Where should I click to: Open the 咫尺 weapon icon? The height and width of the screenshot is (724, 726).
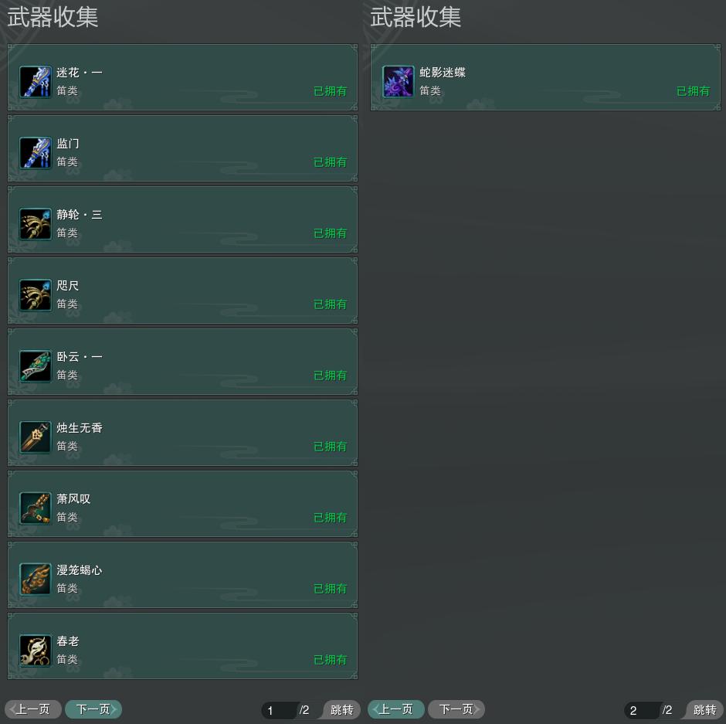[36, 294]
